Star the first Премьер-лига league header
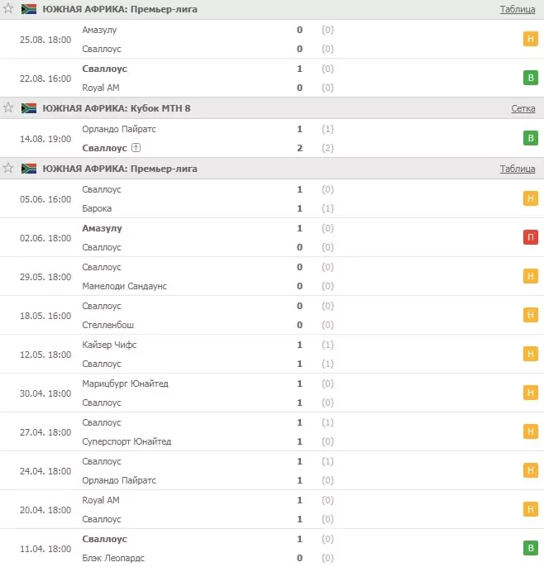Screen dimensions: 544x567 [8, 8]
